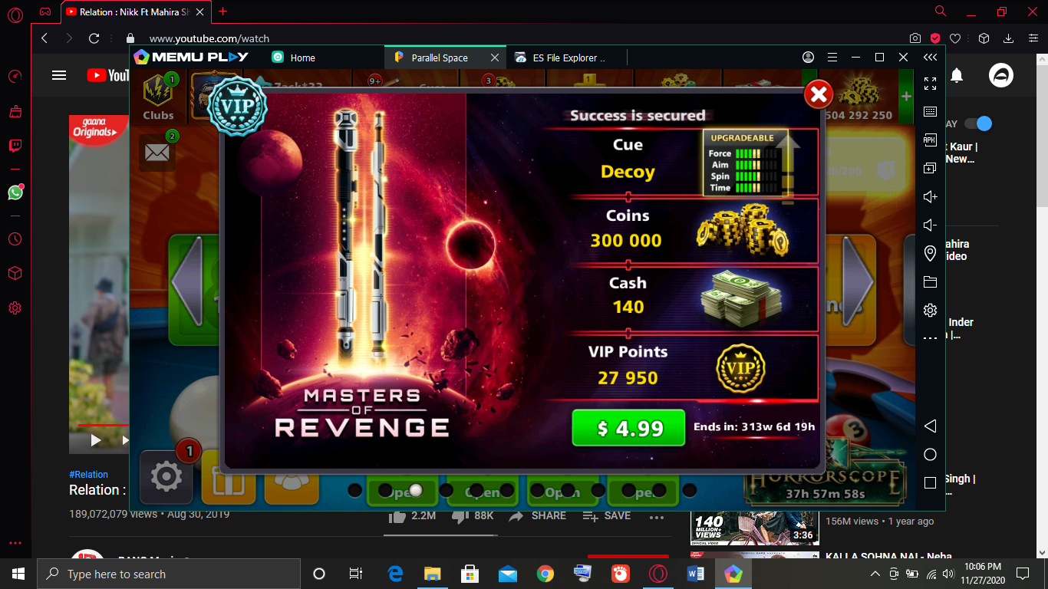1048x589 pixels.
Task: Click the Windows Start button
Action: tap(18, 574)
